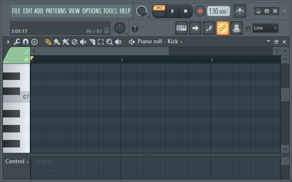Open the HELP menu
Screen dimensions: 292x182
pos(125,11)
